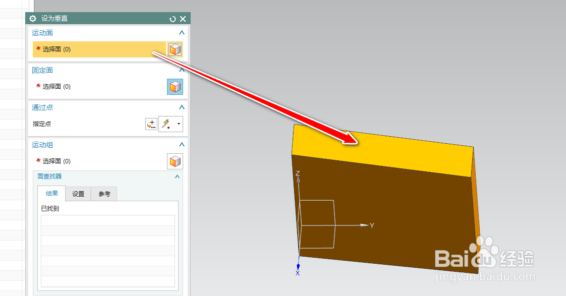
Task: Collapse the 运动面 section
Action: 182,32
